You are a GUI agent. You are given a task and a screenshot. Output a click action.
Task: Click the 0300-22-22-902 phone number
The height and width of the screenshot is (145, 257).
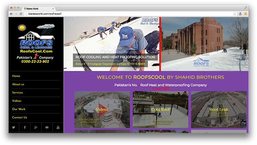point(35,61)
